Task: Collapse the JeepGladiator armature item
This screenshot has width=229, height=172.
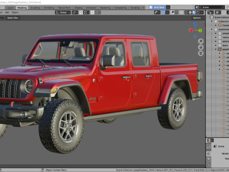Action: [216, 49]
